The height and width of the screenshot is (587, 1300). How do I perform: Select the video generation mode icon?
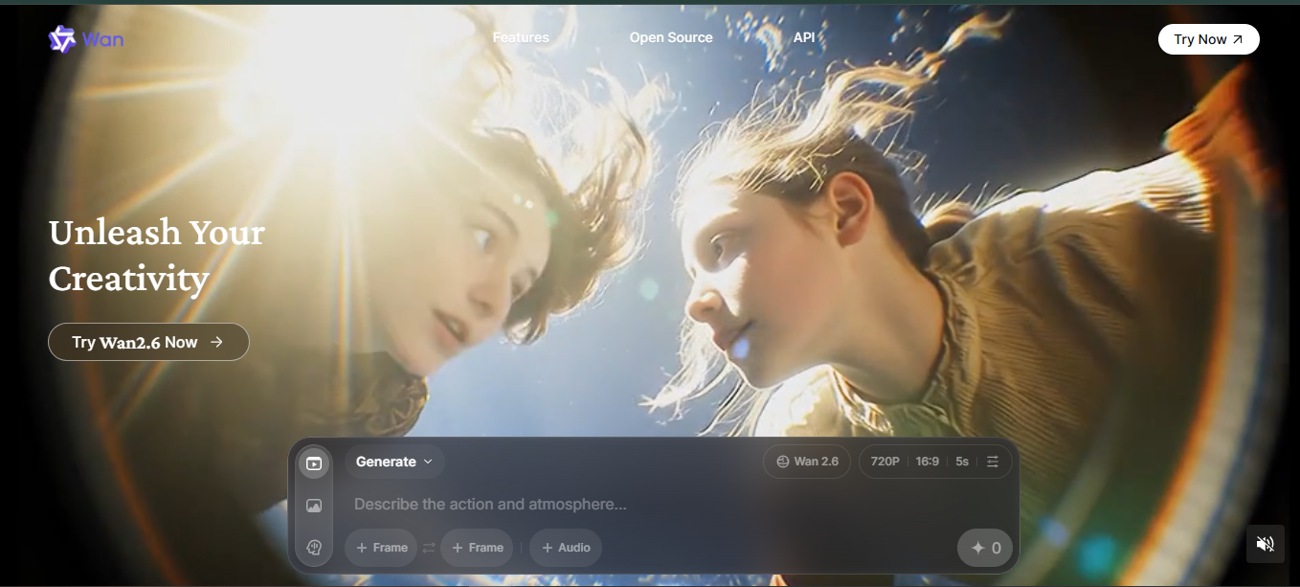tap(314, 463)
